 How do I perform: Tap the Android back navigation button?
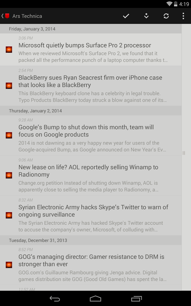click(x=55, y=299)
